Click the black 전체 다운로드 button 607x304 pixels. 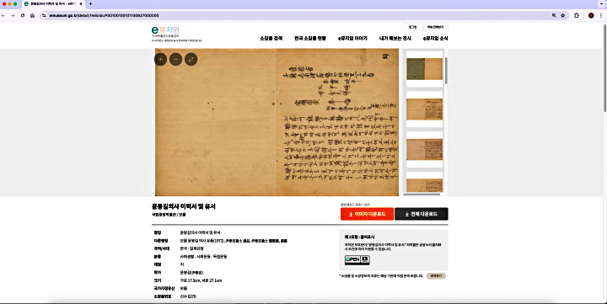click(x=422, y=214)
